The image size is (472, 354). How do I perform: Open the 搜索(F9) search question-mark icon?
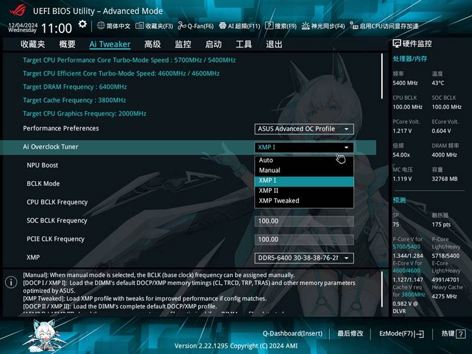tap(269, 26)
